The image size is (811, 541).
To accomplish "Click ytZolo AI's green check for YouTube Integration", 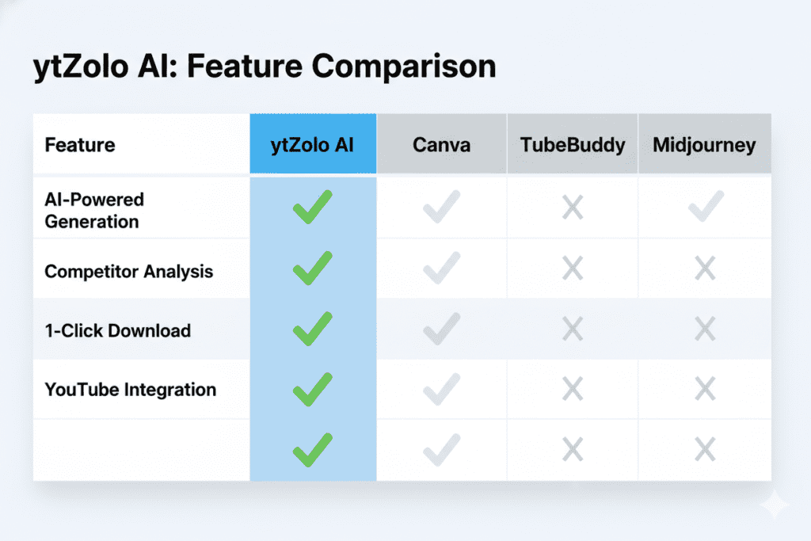I will pos(312,389).
